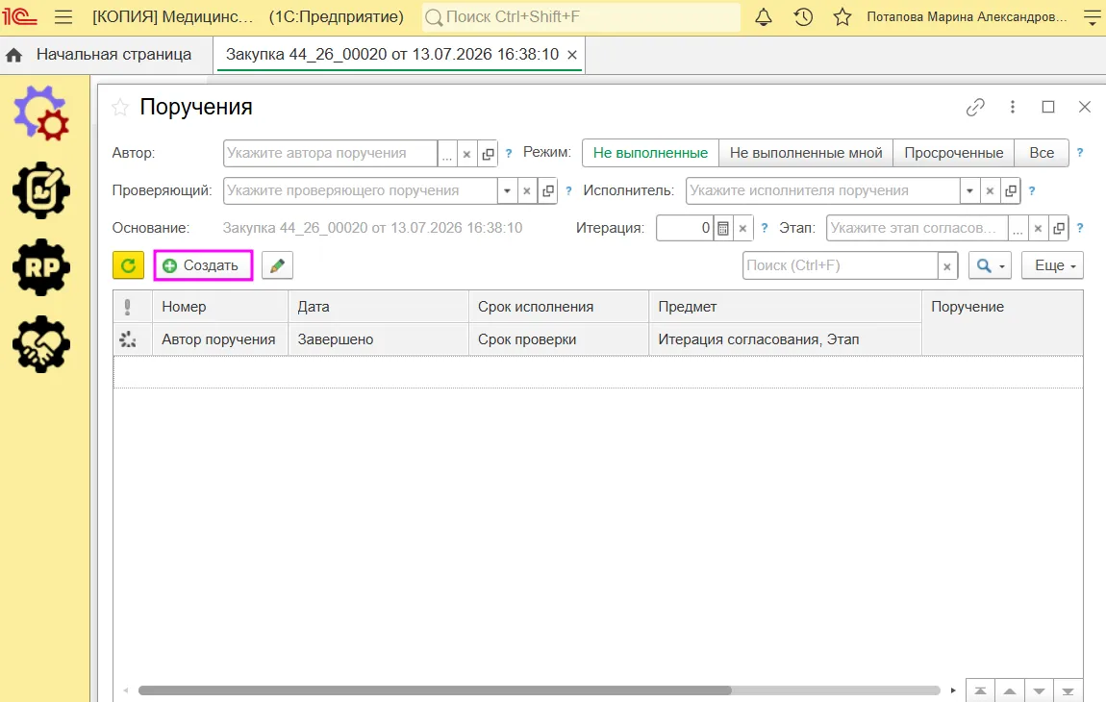This screenshot has height=702, width=1106.
Task: Click the Автор поручения column header
Action: (220, 339)
